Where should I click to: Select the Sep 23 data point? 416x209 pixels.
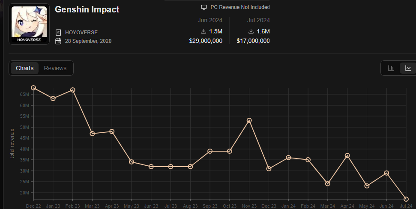pos(210,151)
